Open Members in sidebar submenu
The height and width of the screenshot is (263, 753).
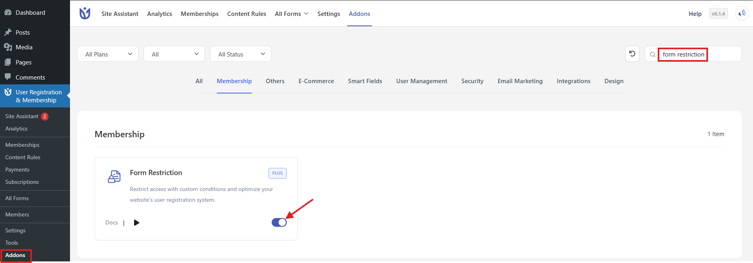click(17, 214)
